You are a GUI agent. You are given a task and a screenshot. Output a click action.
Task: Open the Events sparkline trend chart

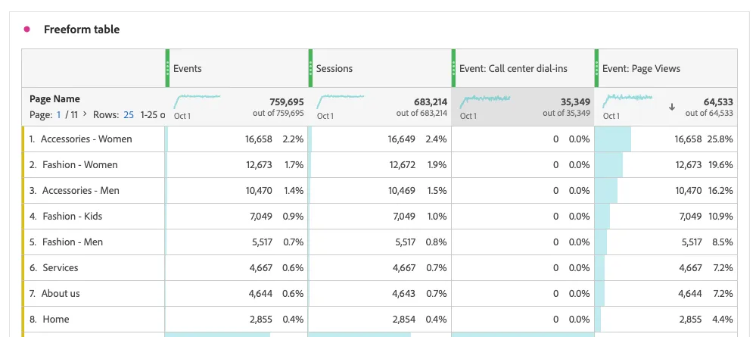point(198,101)
